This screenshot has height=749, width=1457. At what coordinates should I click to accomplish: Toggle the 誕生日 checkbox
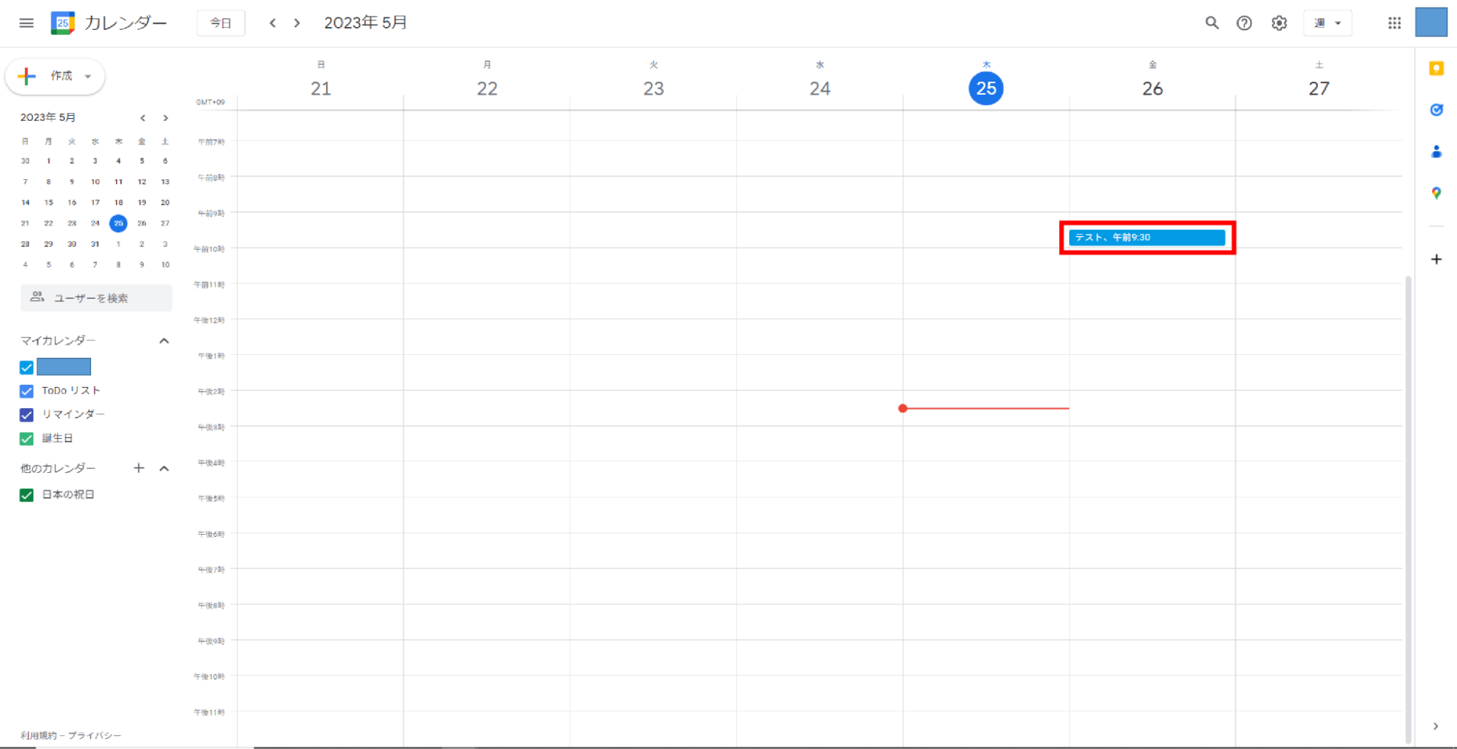pyautogui.click(x=27, y=439)
